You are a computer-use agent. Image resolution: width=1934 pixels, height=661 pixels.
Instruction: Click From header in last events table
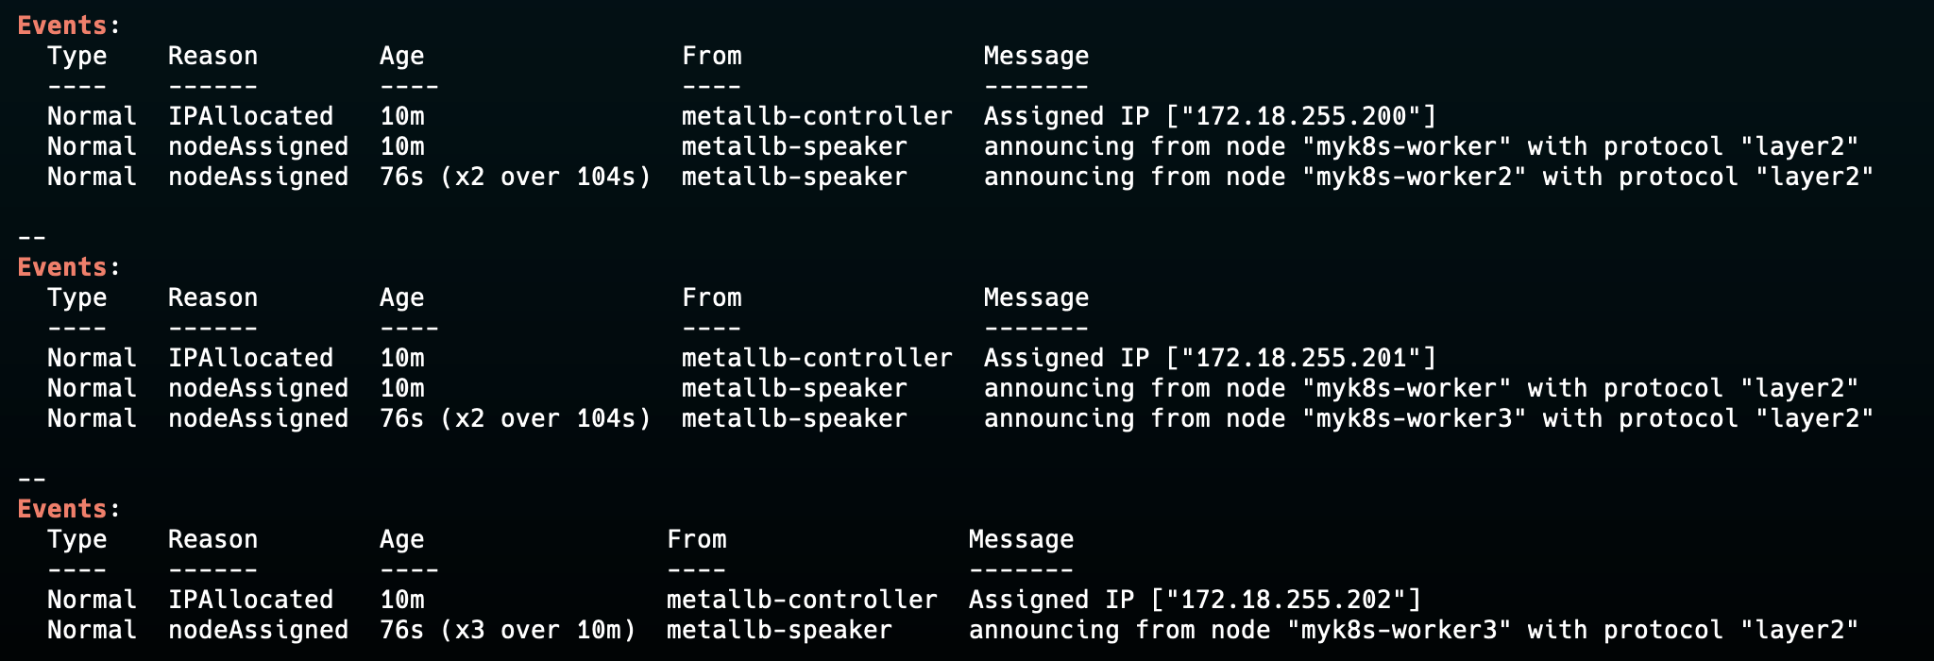[696, 539]
